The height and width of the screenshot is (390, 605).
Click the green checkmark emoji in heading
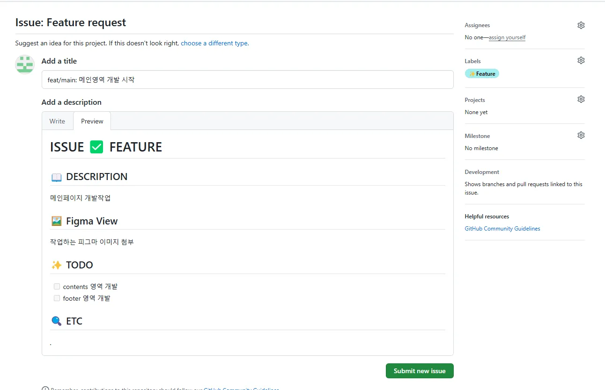pyautogui.click(x=96, y=147)
